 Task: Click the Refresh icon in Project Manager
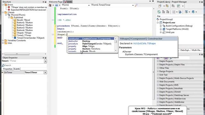[x=159, y=12]
